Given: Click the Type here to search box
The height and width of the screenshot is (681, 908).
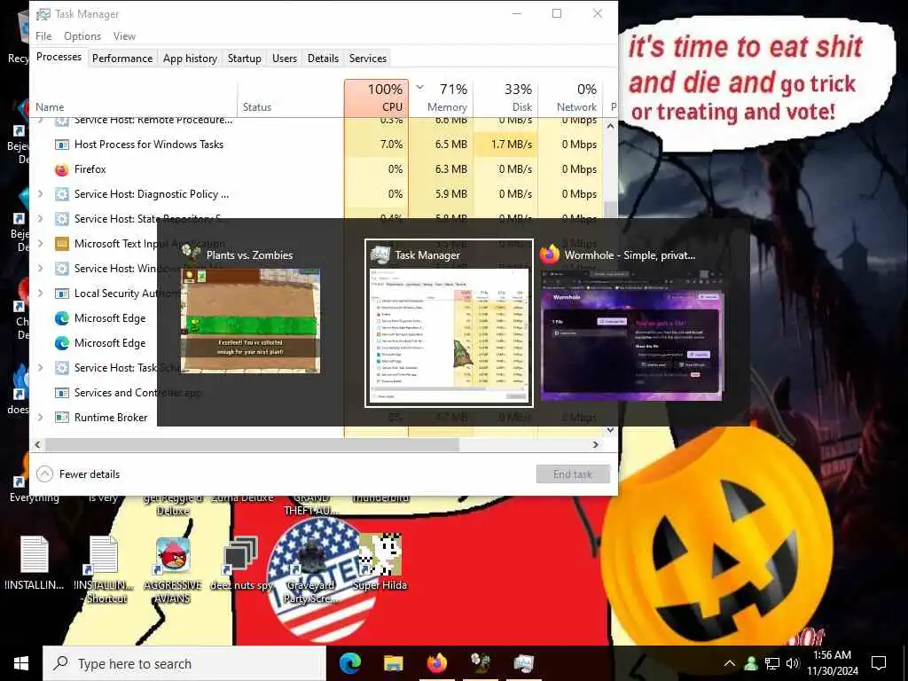Looking at the screenshot, I should [184, 663].
